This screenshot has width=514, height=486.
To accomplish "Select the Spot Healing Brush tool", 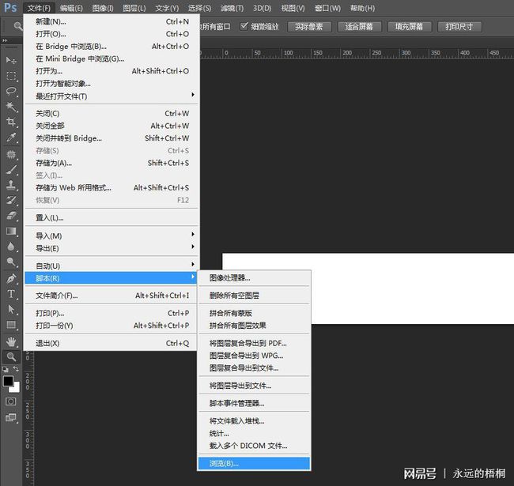I will coord(11,154).
